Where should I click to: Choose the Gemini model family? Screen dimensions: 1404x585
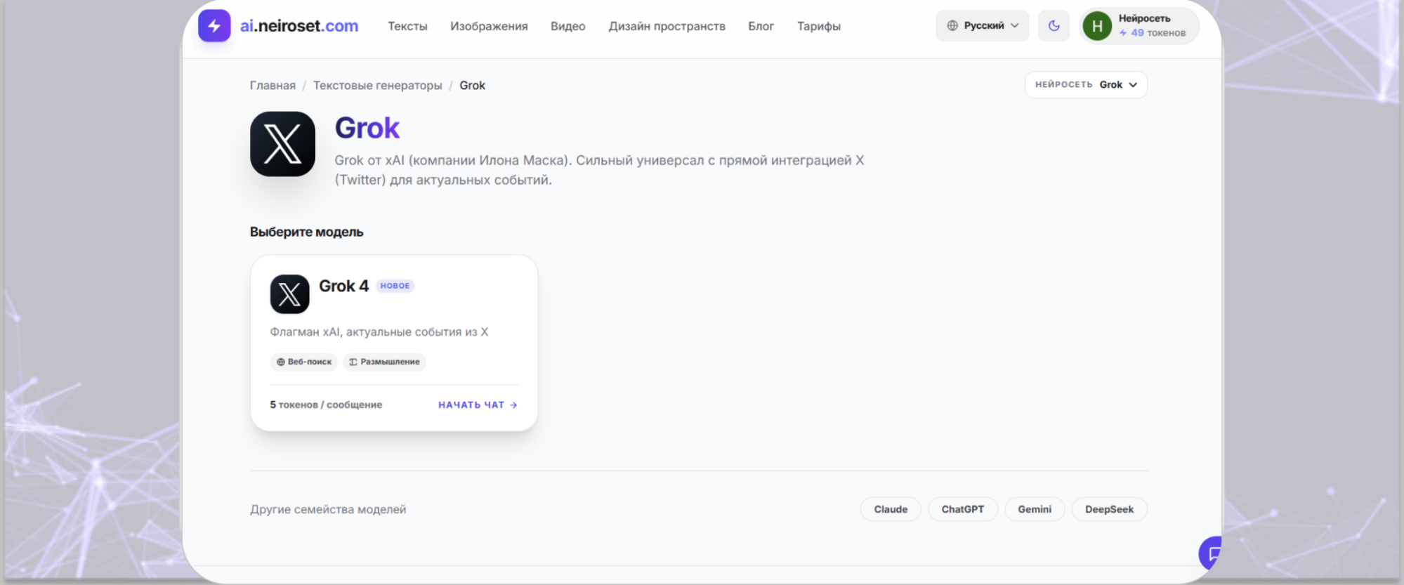[1035, 509]
